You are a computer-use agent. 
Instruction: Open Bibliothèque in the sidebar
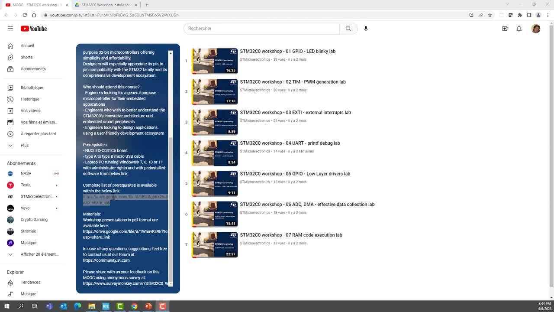point(33,88)
